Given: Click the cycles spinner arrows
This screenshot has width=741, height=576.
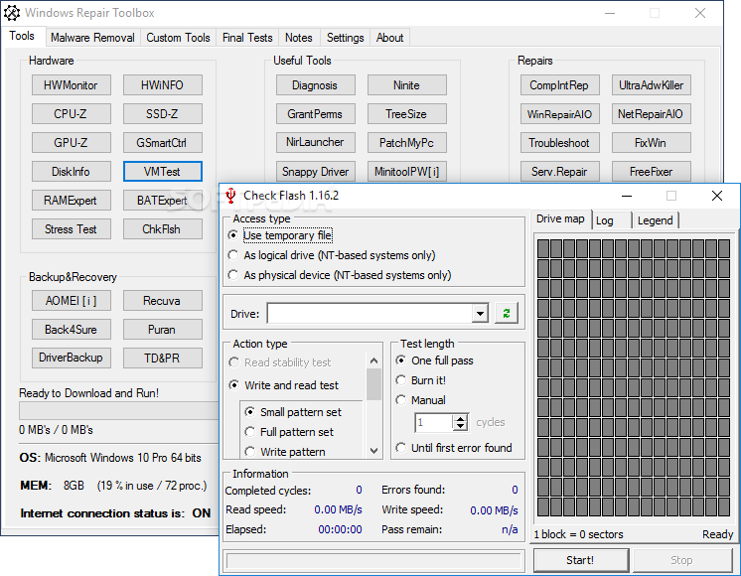Looking at the screenshot, I should pyautogui.click(x=460, y=422).
